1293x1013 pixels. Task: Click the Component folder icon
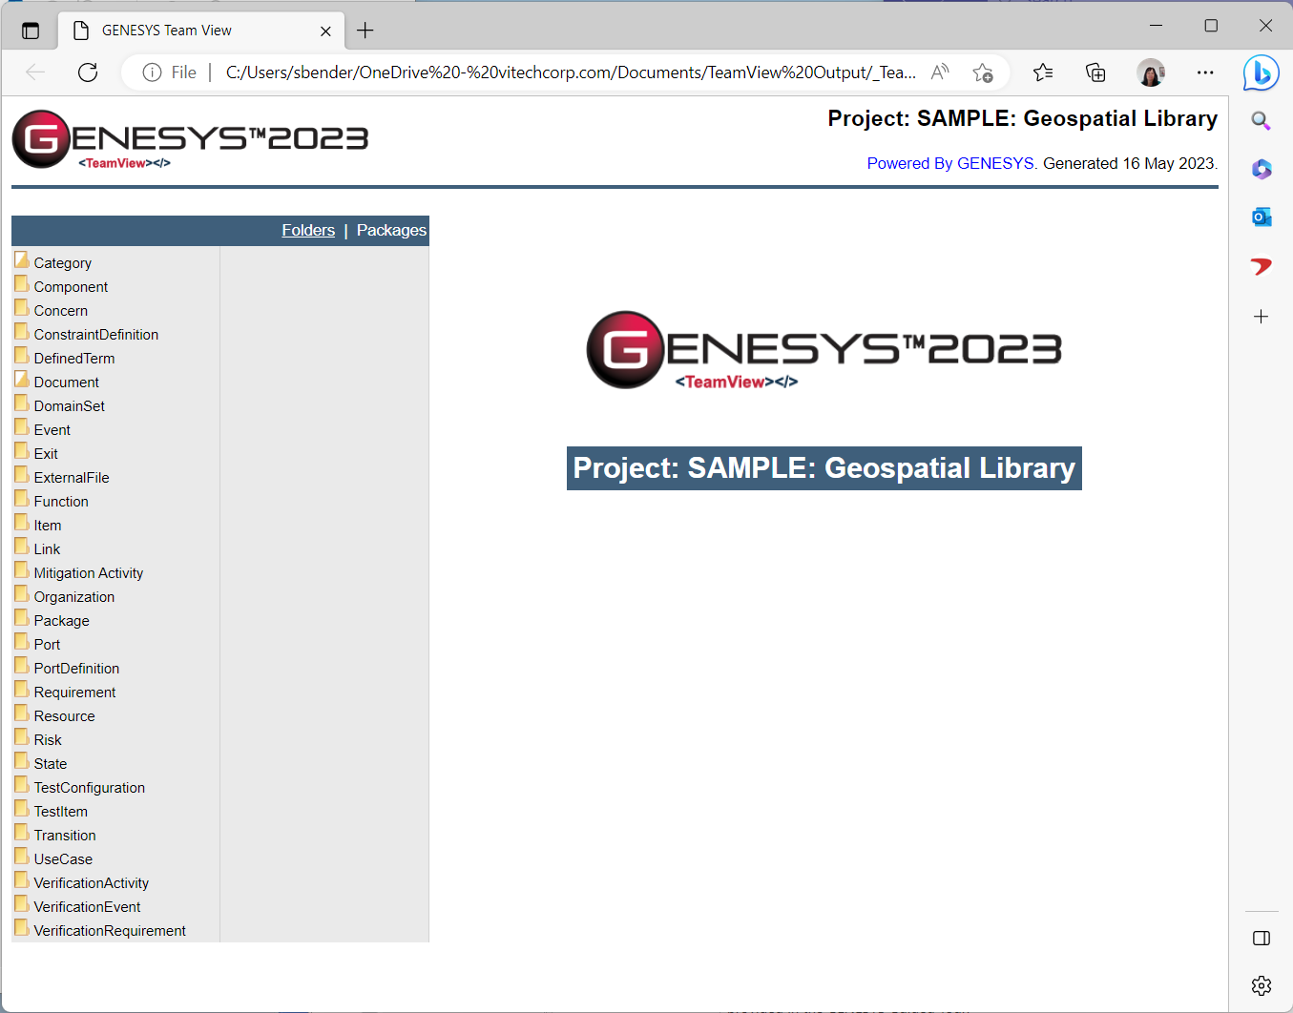[x=22, y=284]
